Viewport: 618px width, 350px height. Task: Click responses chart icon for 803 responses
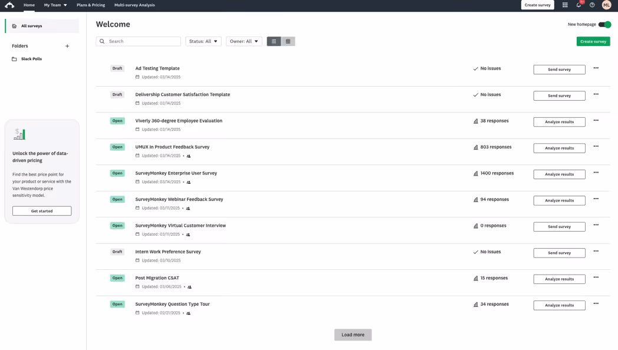tap(476, 147)
